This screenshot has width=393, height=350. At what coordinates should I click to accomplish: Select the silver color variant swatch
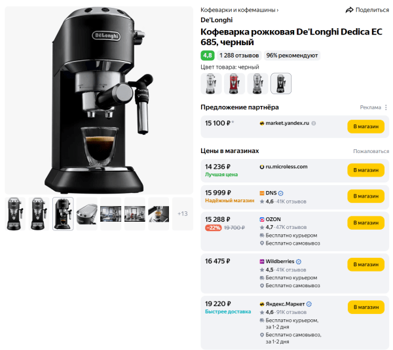coord(257,84)
